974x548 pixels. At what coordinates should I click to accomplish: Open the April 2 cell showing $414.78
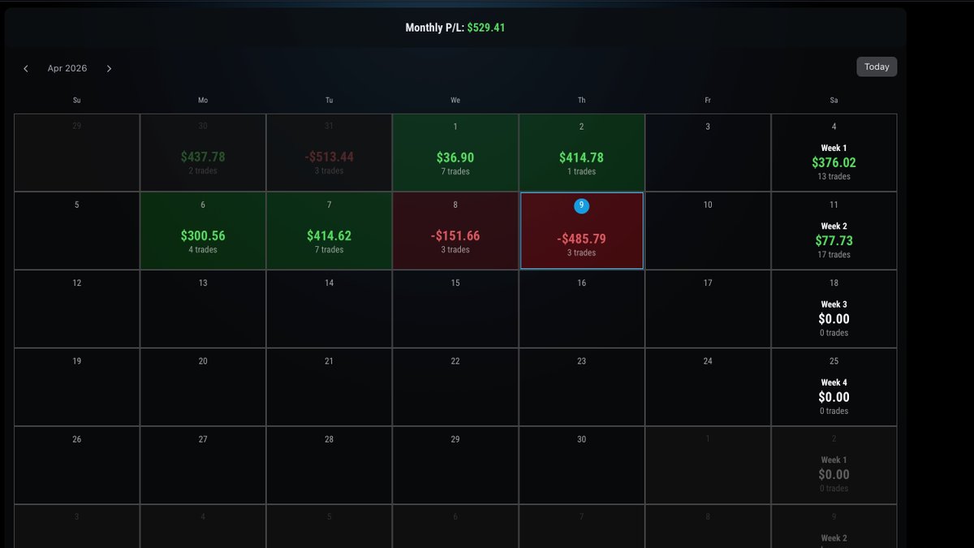(582, 153)
